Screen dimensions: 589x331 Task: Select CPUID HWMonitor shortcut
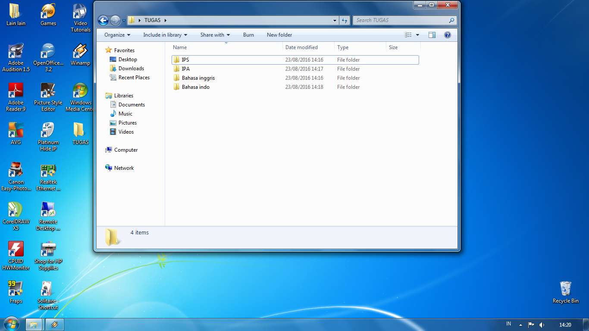16,256
